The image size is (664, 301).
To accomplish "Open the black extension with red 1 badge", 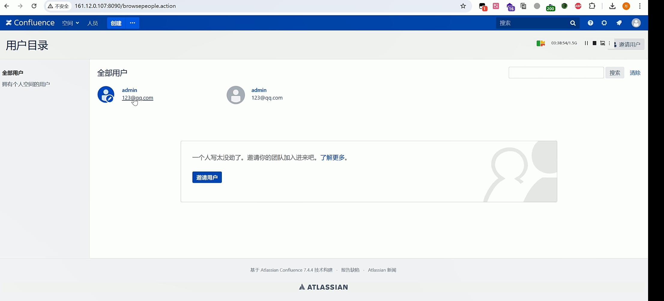I will coord(483,7).
